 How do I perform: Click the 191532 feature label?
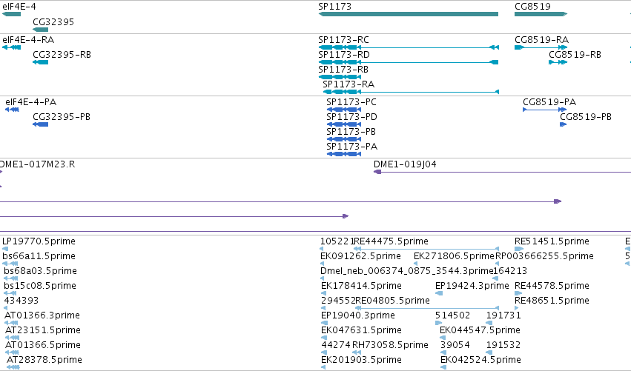(503, 345)
